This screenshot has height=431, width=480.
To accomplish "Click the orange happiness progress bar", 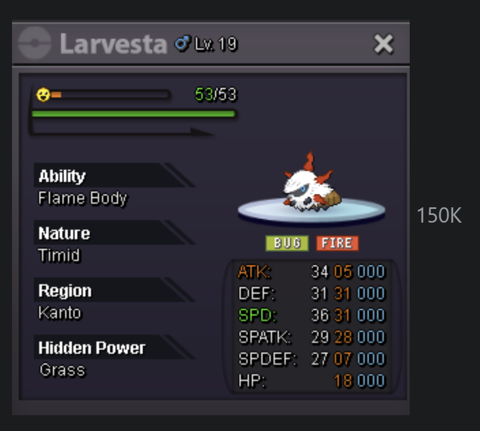I will [110, 95].
